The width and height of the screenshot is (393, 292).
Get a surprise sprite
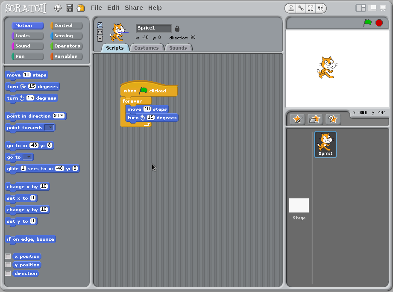333,119
